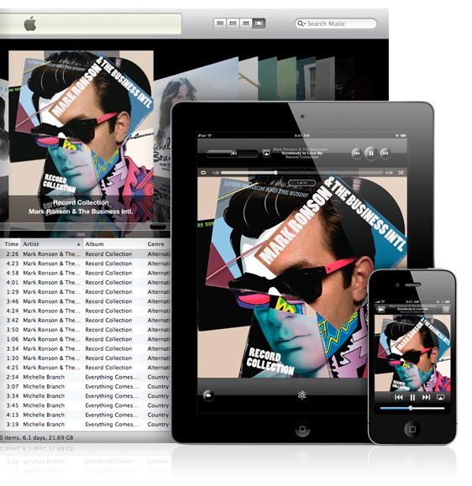Select the 1:06 Mark Ronson track row
This screenshot has height=486, width=472.
[86, 339]
